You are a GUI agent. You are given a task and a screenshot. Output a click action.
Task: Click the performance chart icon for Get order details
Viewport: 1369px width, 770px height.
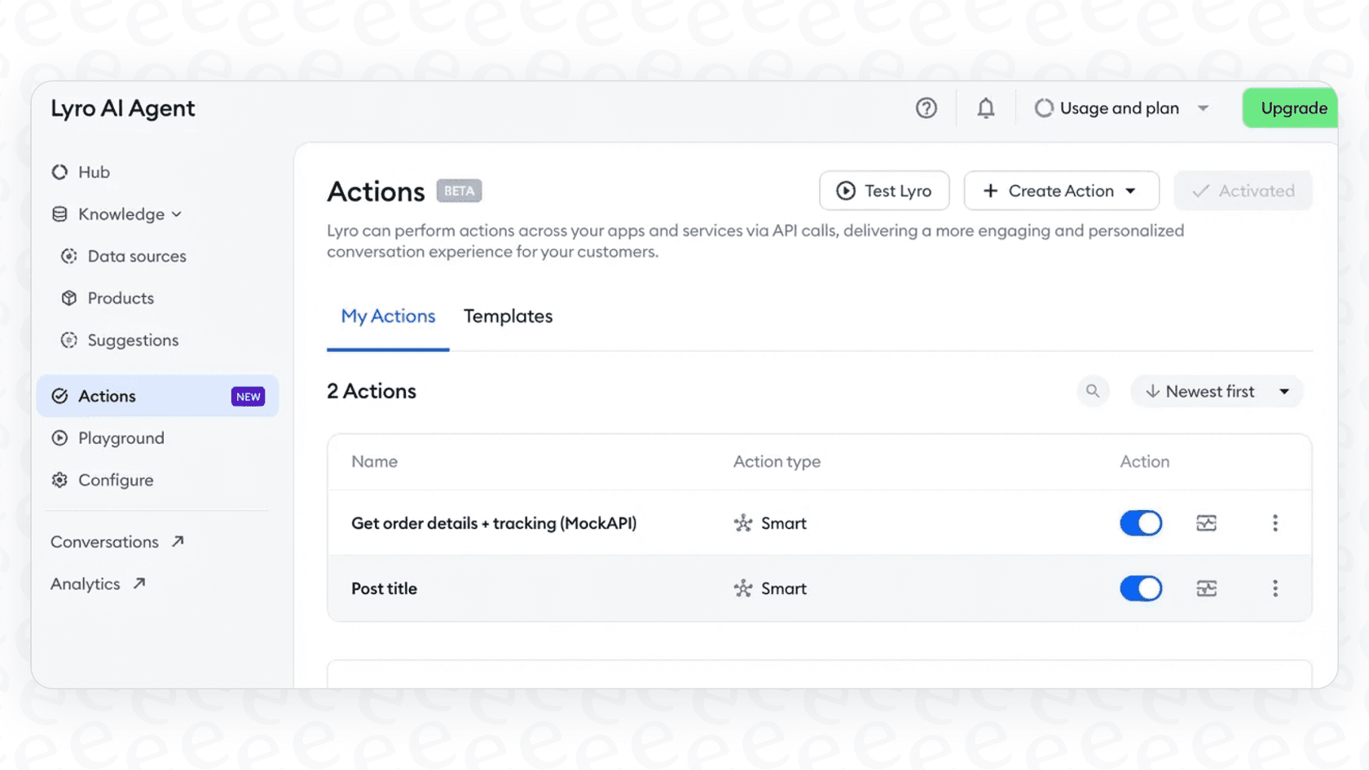coord(1207,523)
